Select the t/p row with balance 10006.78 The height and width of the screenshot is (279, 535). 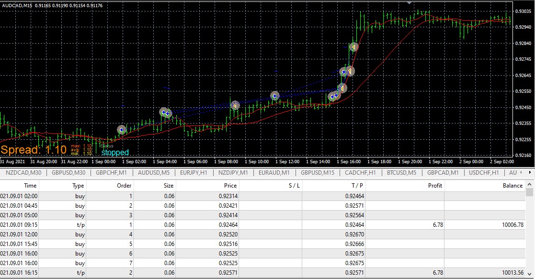point(263,225)
